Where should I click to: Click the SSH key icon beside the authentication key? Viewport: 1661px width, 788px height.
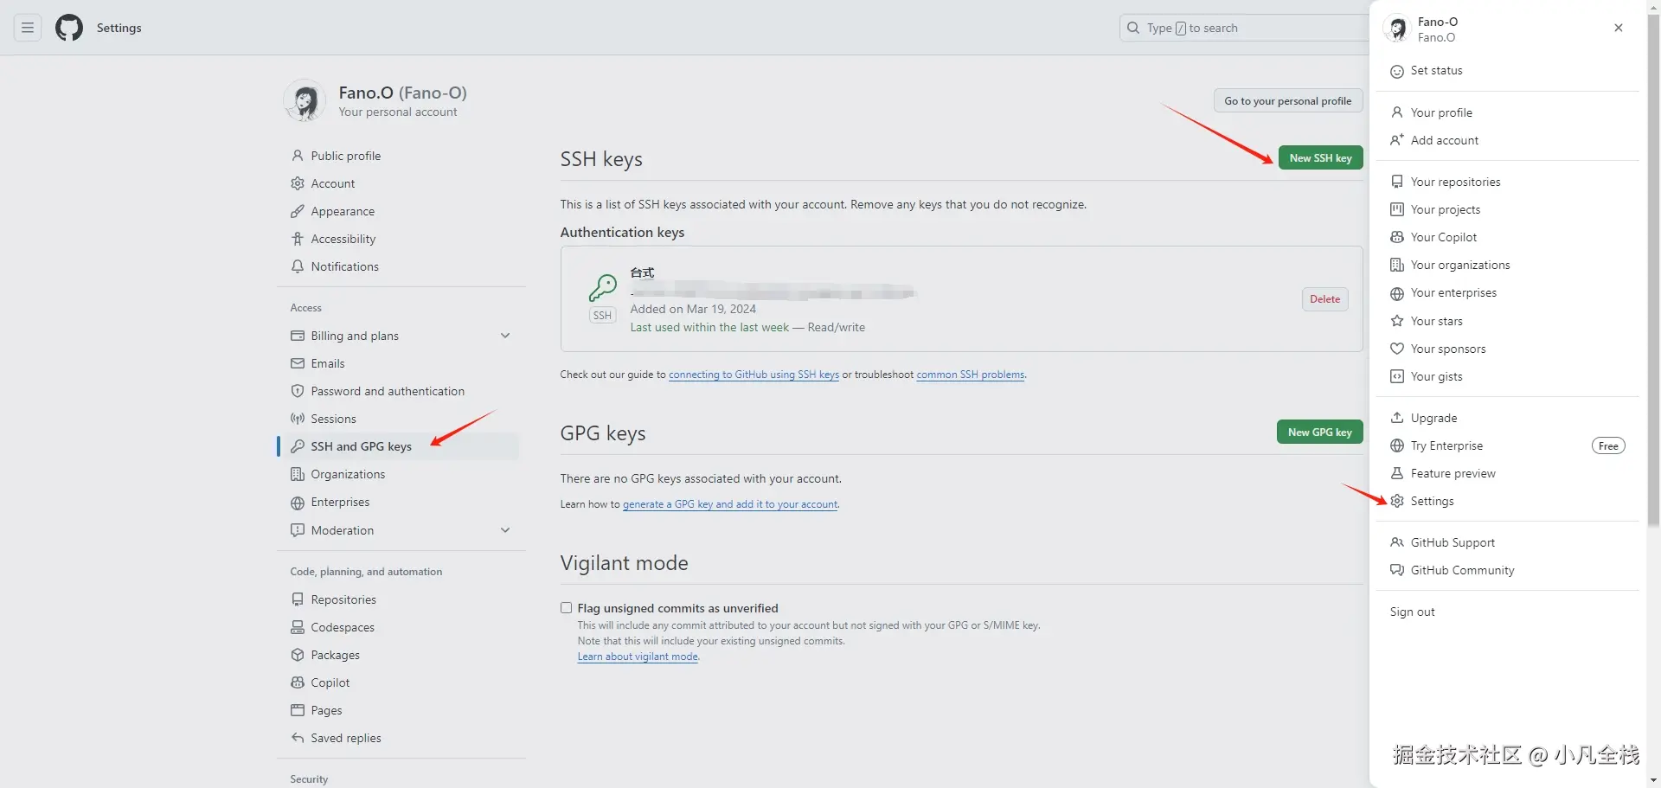(x=602, y=287)
